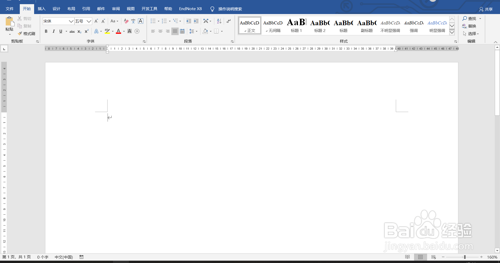
Task: Toggle Superscript formatting
Action: tap(87, 31)
